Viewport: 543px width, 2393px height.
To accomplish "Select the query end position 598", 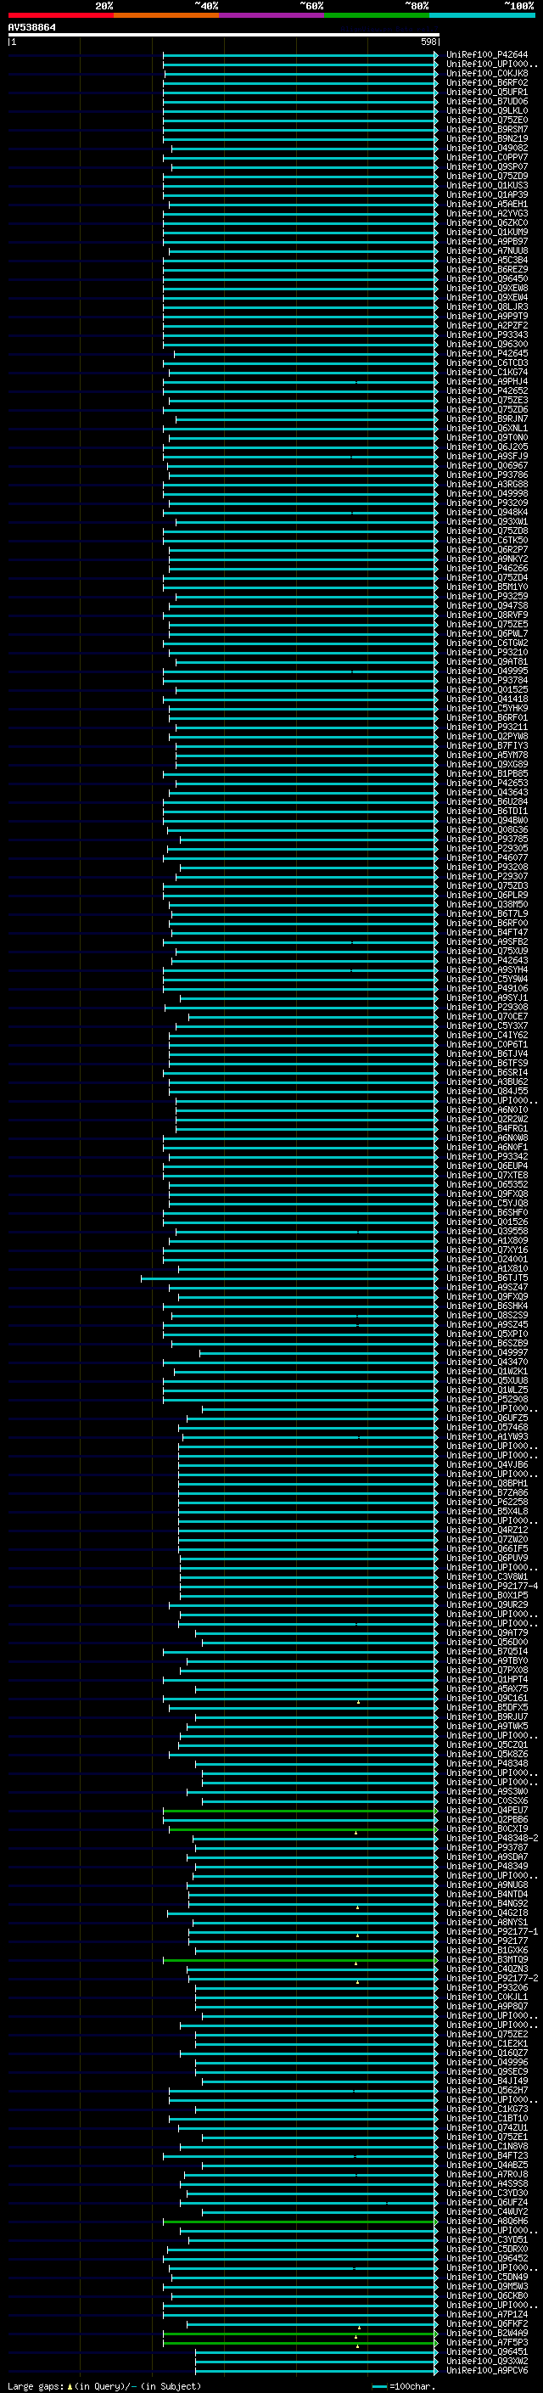I will (x=428, y=42).
